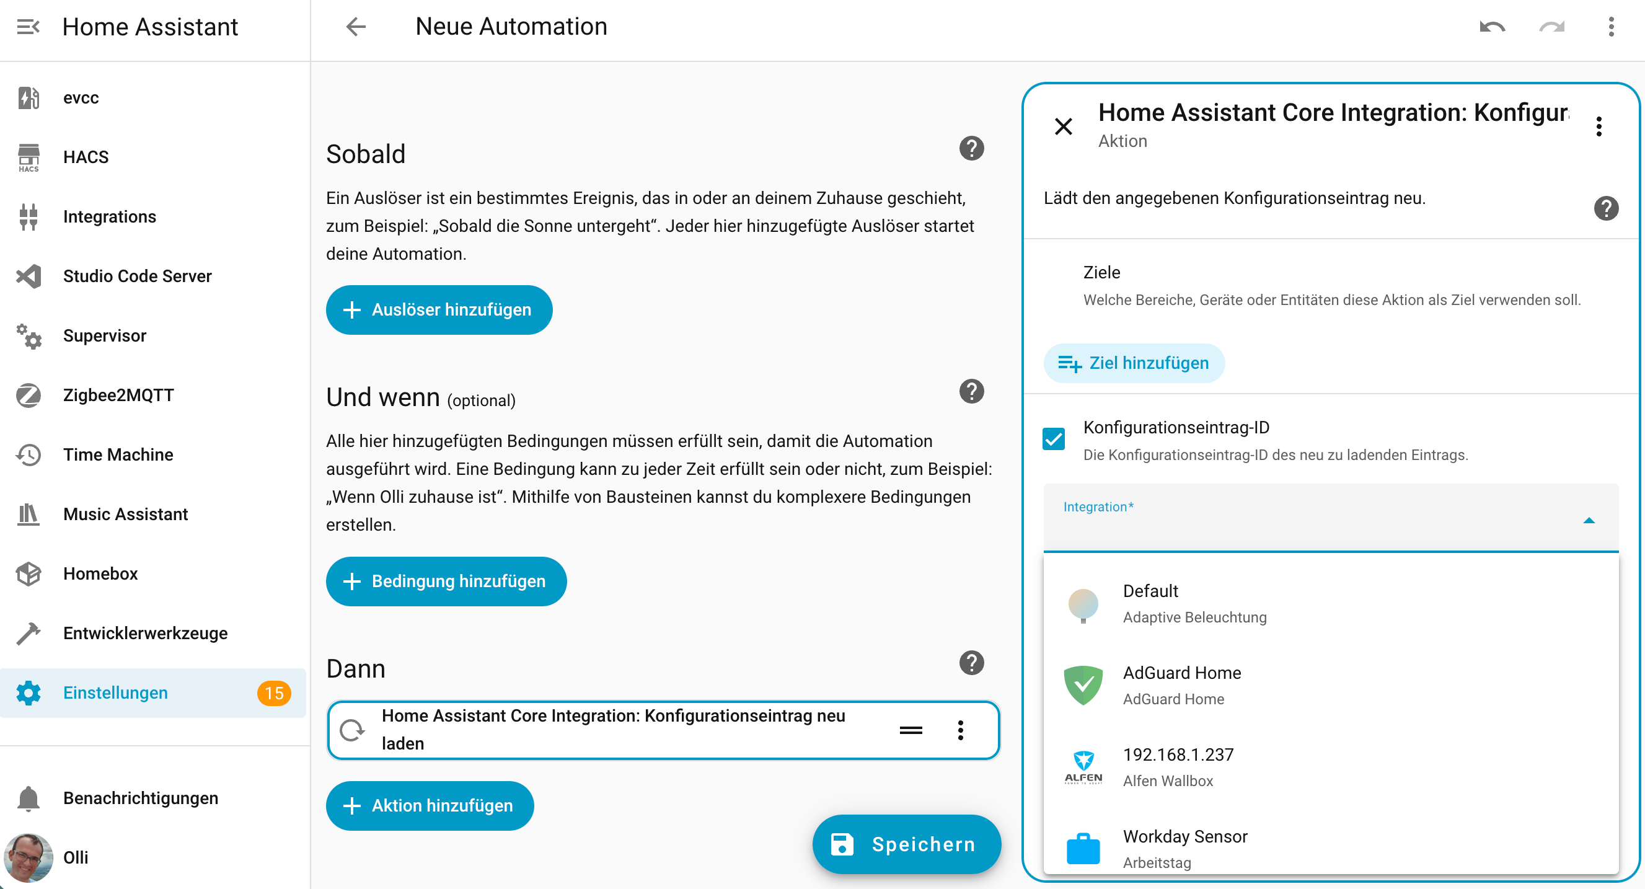Open the action panel's three-dot menu
The height and width of the screenshot is (889, 1645).
tap(1599, 126)
